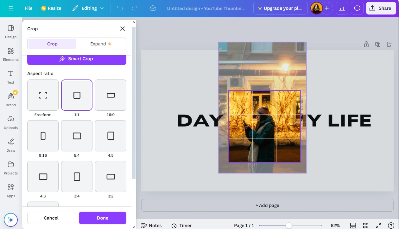Open the Projects sidebar panel
399x229 pixels.
click(11, 168)
